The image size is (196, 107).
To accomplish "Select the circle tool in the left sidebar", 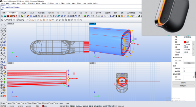I will point(1,31).
